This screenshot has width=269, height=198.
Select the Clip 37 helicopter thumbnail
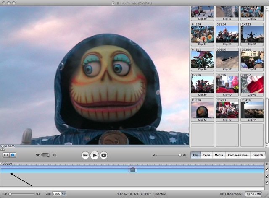coord(227,60)
